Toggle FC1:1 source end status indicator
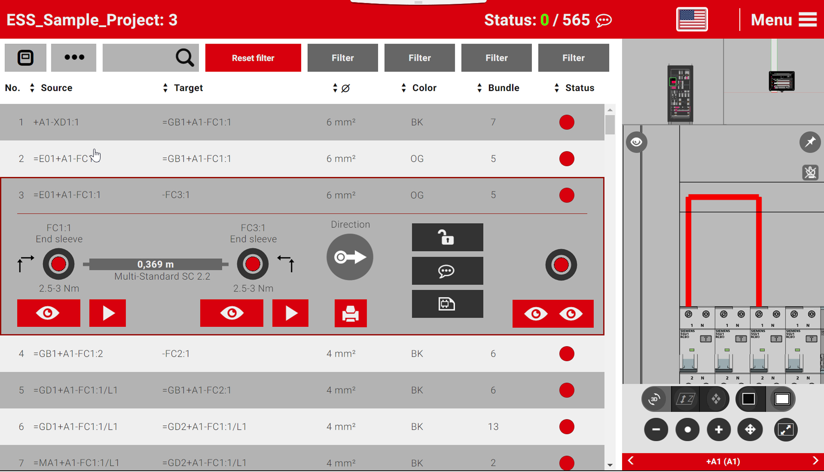 tap(58, 264)
